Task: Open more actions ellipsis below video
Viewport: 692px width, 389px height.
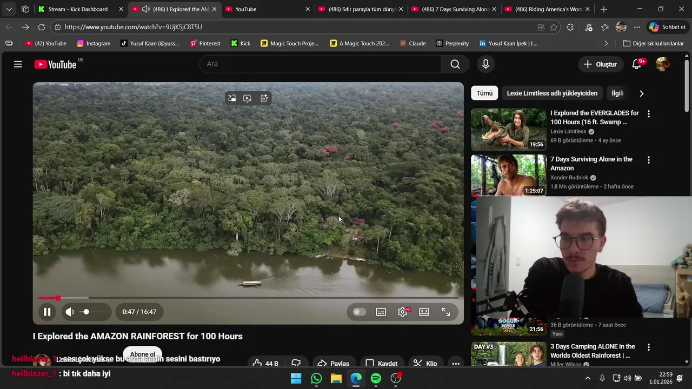Action: point(456,364)
